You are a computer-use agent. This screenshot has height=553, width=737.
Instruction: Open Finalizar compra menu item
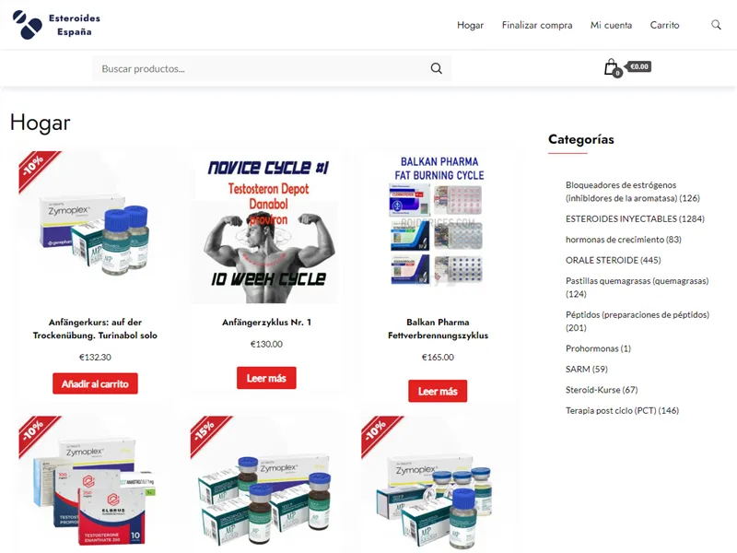537,25
